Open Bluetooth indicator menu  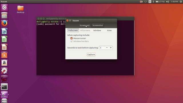click(x=154, y=2)
